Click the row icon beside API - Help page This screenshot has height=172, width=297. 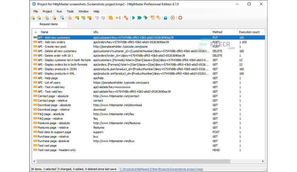point(35,78)
